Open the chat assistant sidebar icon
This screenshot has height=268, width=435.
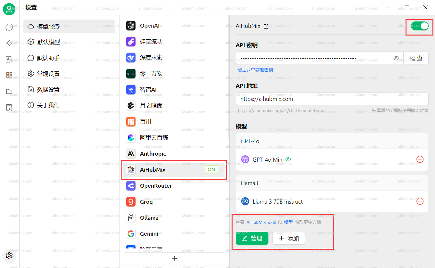(9, 27)
